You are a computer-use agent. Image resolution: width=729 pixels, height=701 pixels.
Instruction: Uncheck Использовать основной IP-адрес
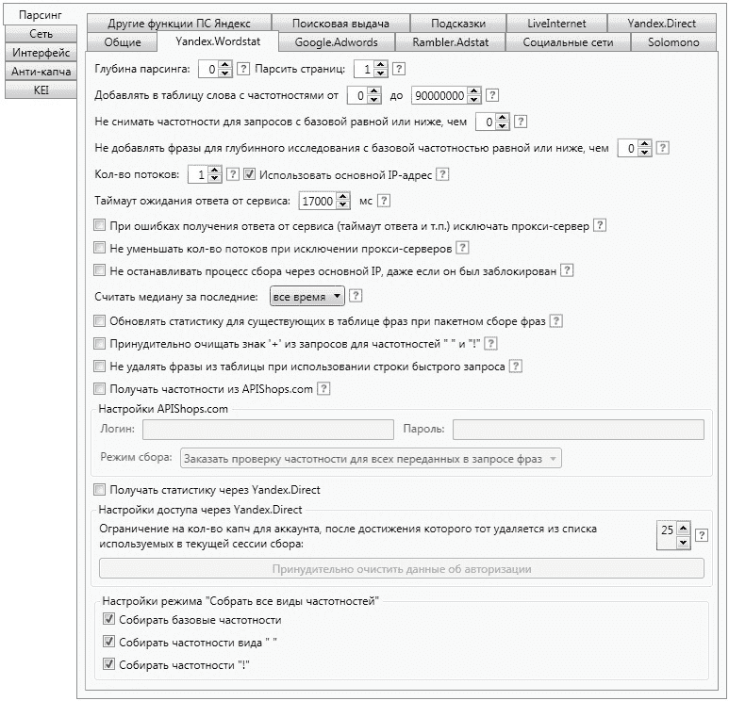tap(250, 174)
